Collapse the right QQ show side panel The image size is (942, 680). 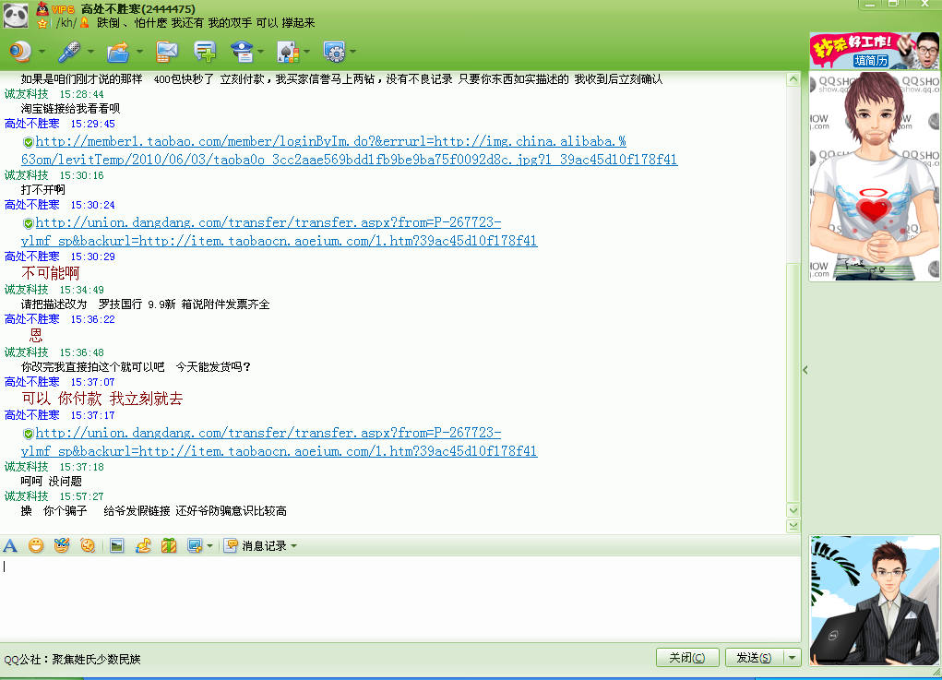tap(805, 369)
